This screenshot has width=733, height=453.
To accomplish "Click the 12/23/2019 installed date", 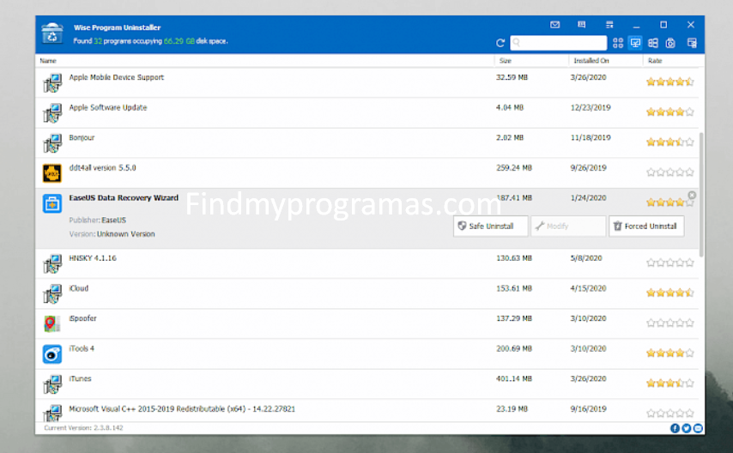I will pyautogui.click(x=591, y=107).
